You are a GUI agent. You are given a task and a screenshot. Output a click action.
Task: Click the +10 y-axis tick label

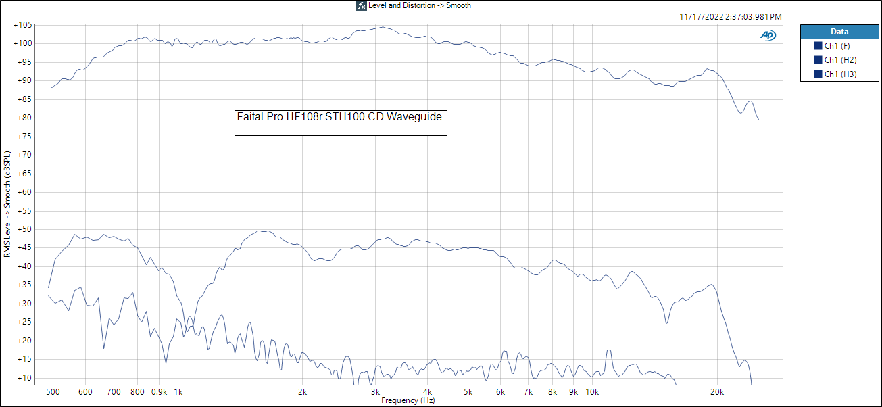click(x=25, y=378)
